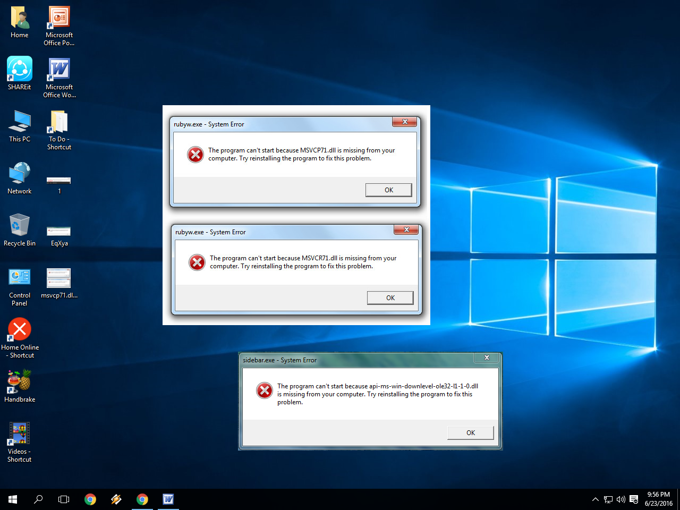680x510 pixels.
Task: Click the Home Online shortcut icon
Action: point(20,338)
